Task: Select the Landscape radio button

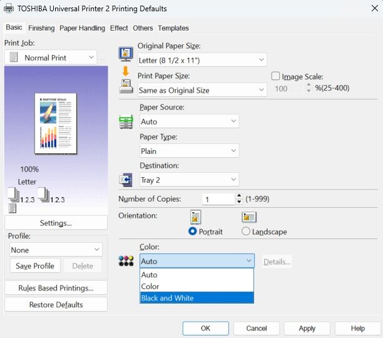Action: click(246, 232)
